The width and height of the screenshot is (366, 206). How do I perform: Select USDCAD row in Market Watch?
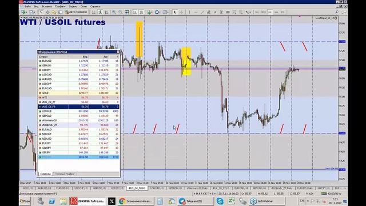(x=78, y=74)
